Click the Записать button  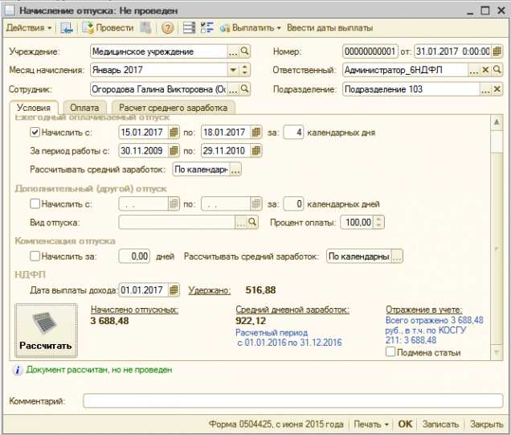pyautogui.click(x=439, y=424)
